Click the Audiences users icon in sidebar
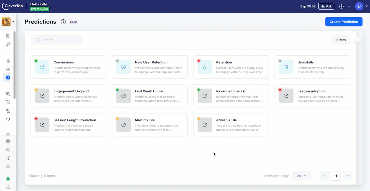Screen dimensions: 370x191 (8, 69)
